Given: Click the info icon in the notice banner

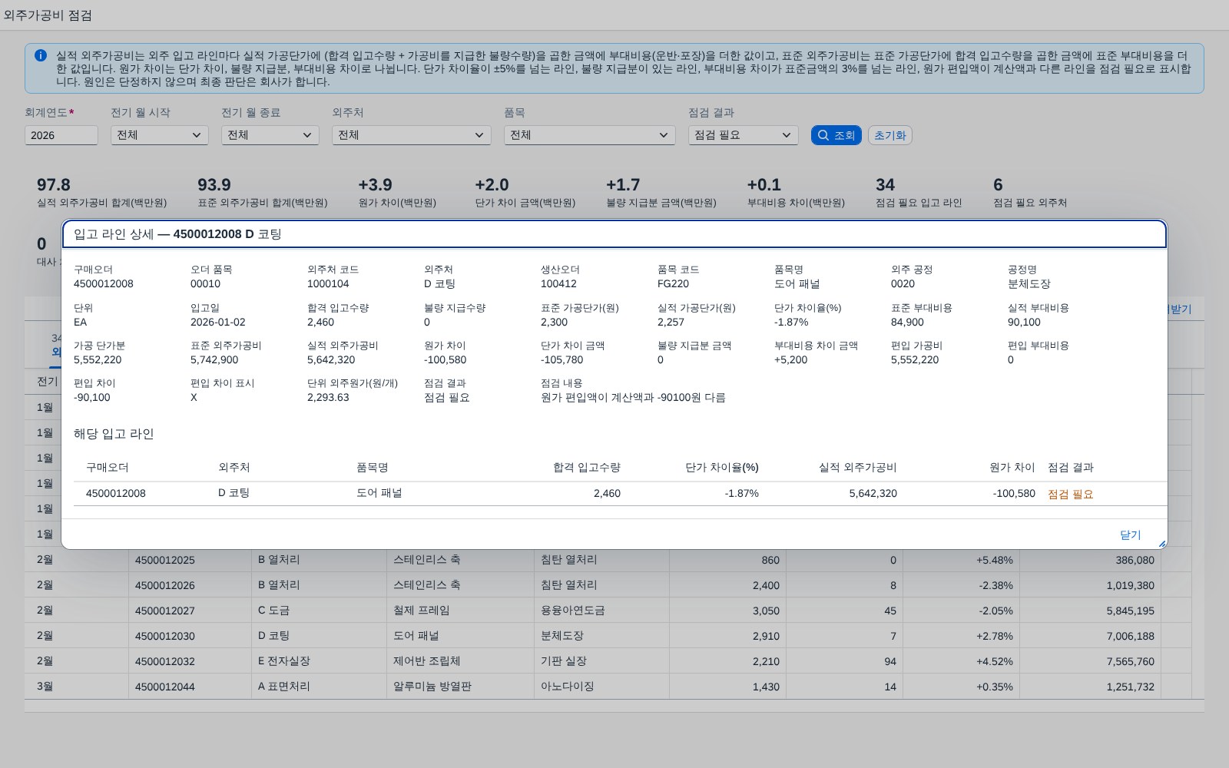Looking at the screenshot, I should pyautogui.click(x=41, y=55).
